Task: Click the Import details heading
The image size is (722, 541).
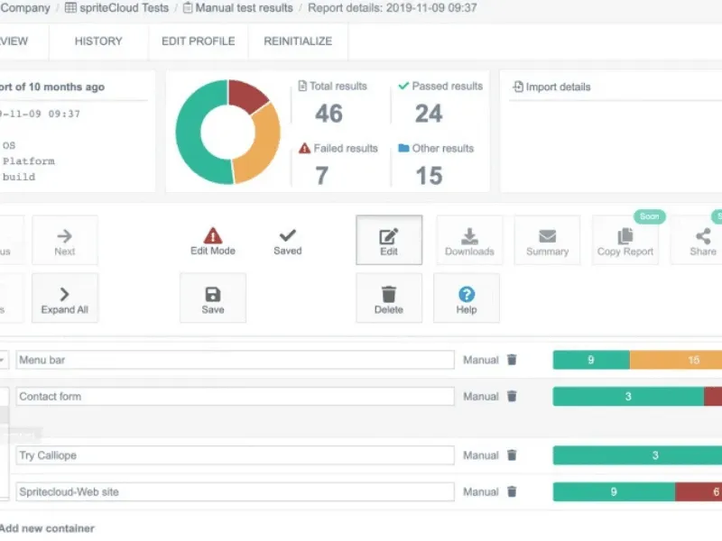Action: pos(551,87)
